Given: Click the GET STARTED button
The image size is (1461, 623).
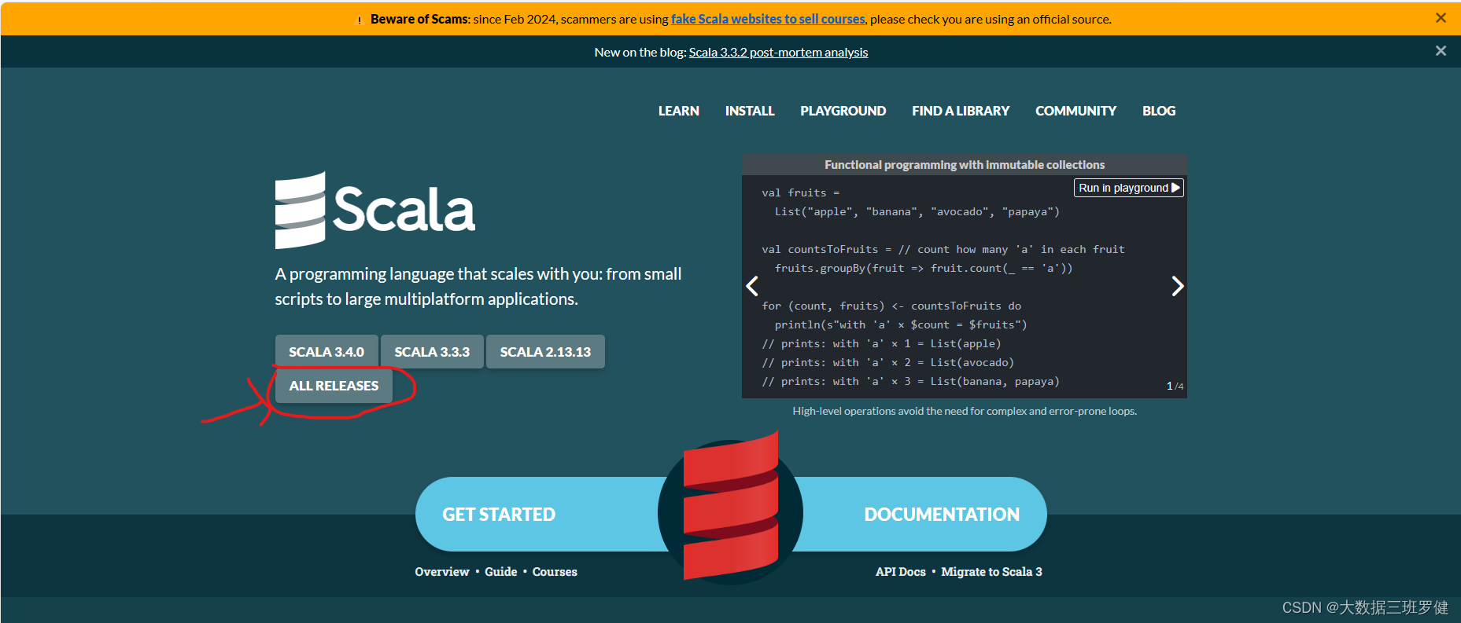Looking at the screenshot, I should [x=499, y=515].
